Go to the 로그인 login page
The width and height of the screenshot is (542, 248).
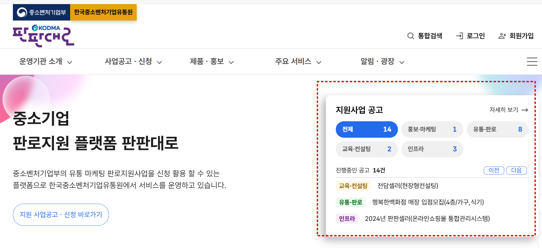point(476,36)
